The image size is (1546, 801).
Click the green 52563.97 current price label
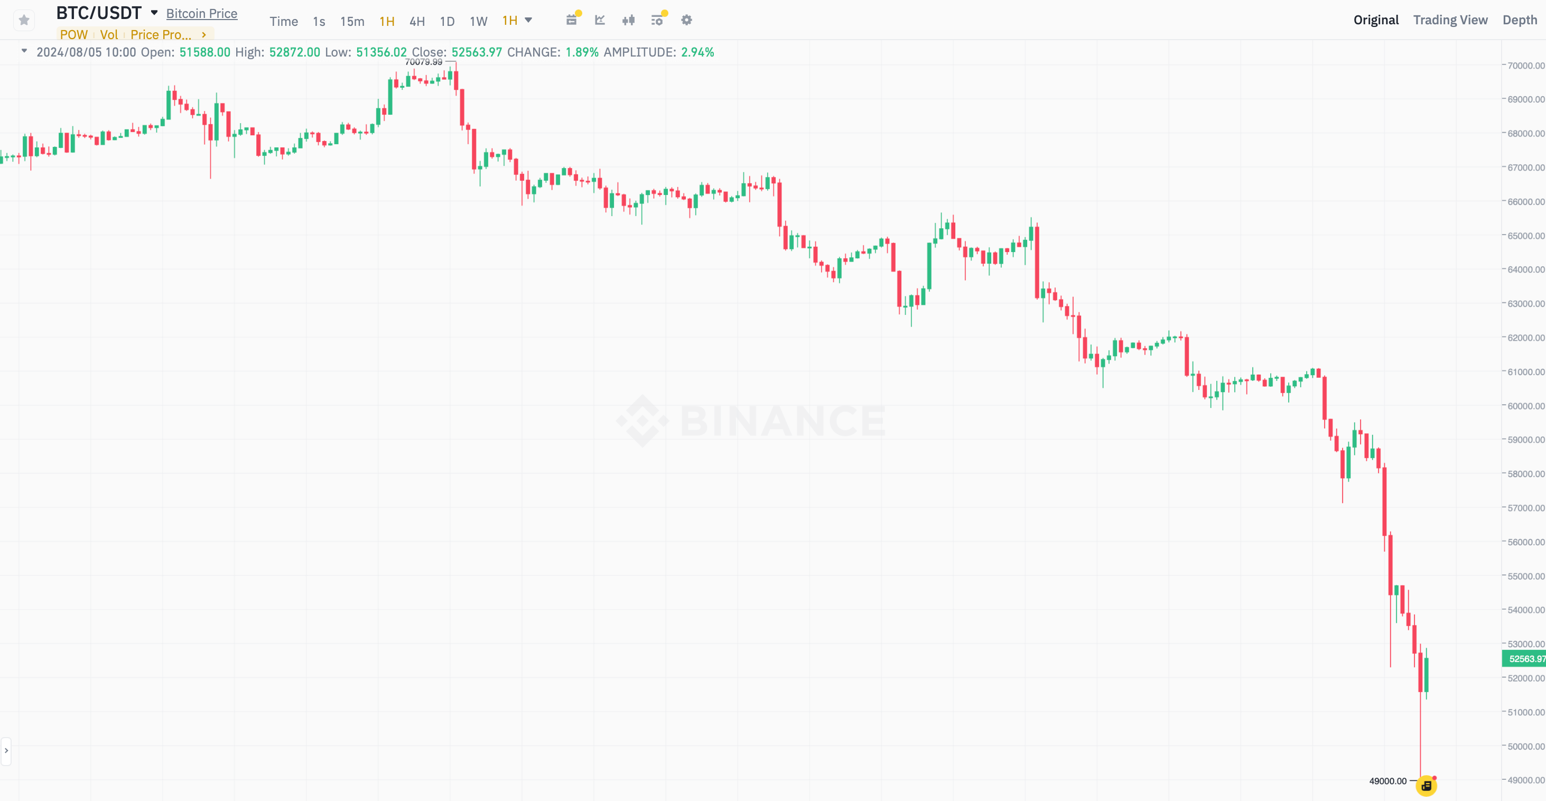tap(1524, 659)
